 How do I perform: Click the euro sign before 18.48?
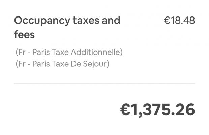tap(167, 21)
